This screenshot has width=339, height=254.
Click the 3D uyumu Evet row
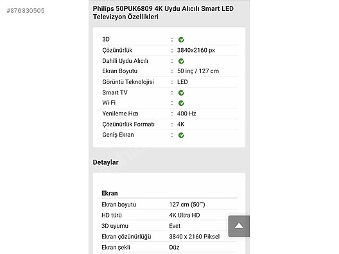[169, 226]
